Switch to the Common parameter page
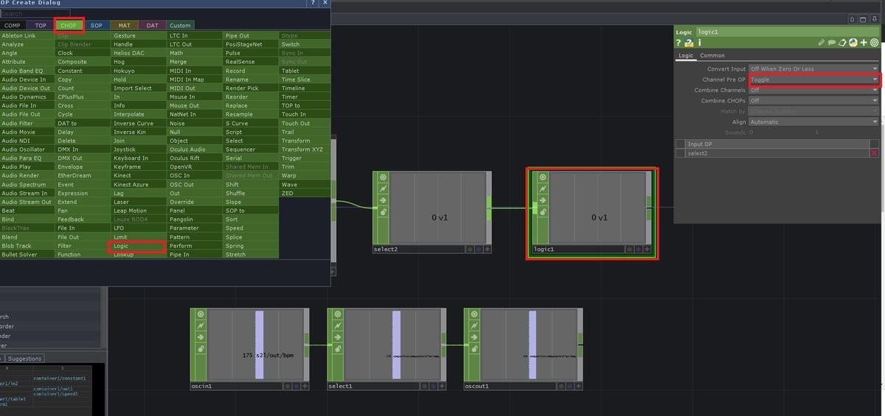 [x=712, y=56]
